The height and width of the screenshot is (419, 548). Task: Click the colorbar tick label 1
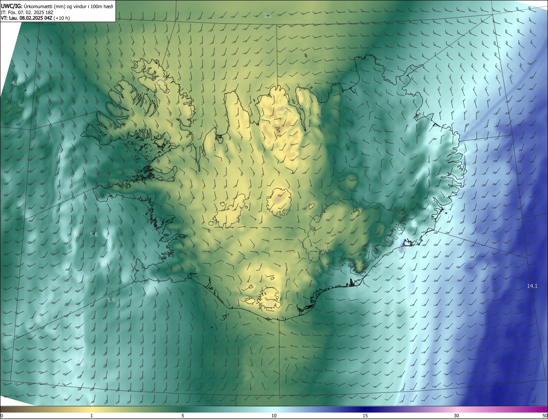pos(92,416)
